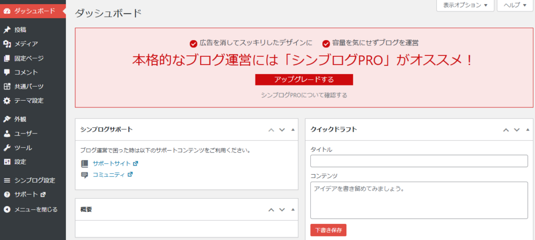
Task: Open the シンブログ設定 menu item
Action: pos(34,181)
